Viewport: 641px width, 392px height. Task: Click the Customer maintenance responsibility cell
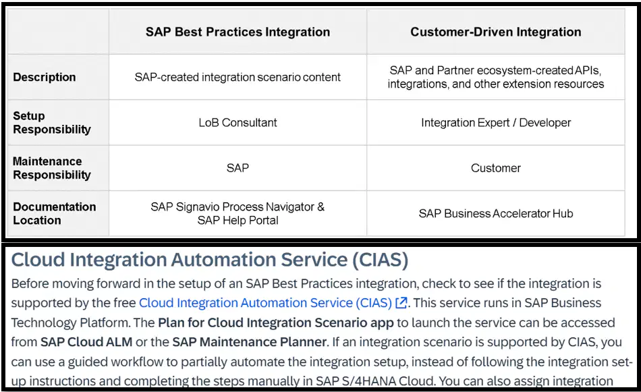[x=495, y=168]
